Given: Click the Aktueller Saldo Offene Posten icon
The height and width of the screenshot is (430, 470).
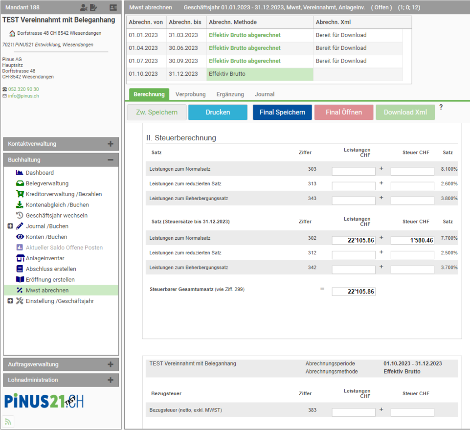Looking at the screenshot, I should coord(20,248).
